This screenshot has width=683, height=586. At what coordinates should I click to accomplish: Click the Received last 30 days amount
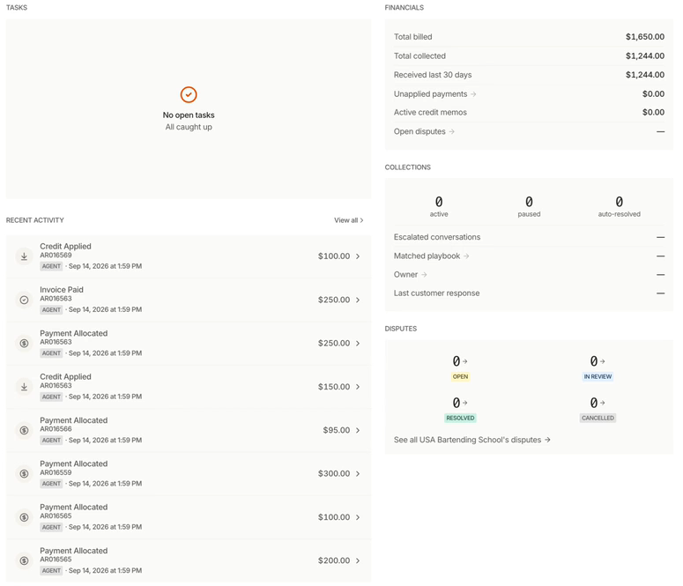point(645,75)
